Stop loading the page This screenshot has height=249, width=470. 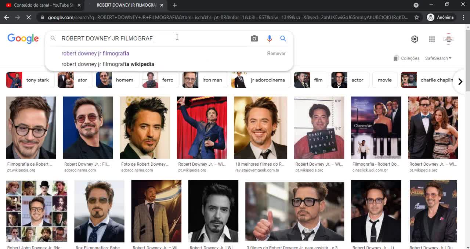29,17
